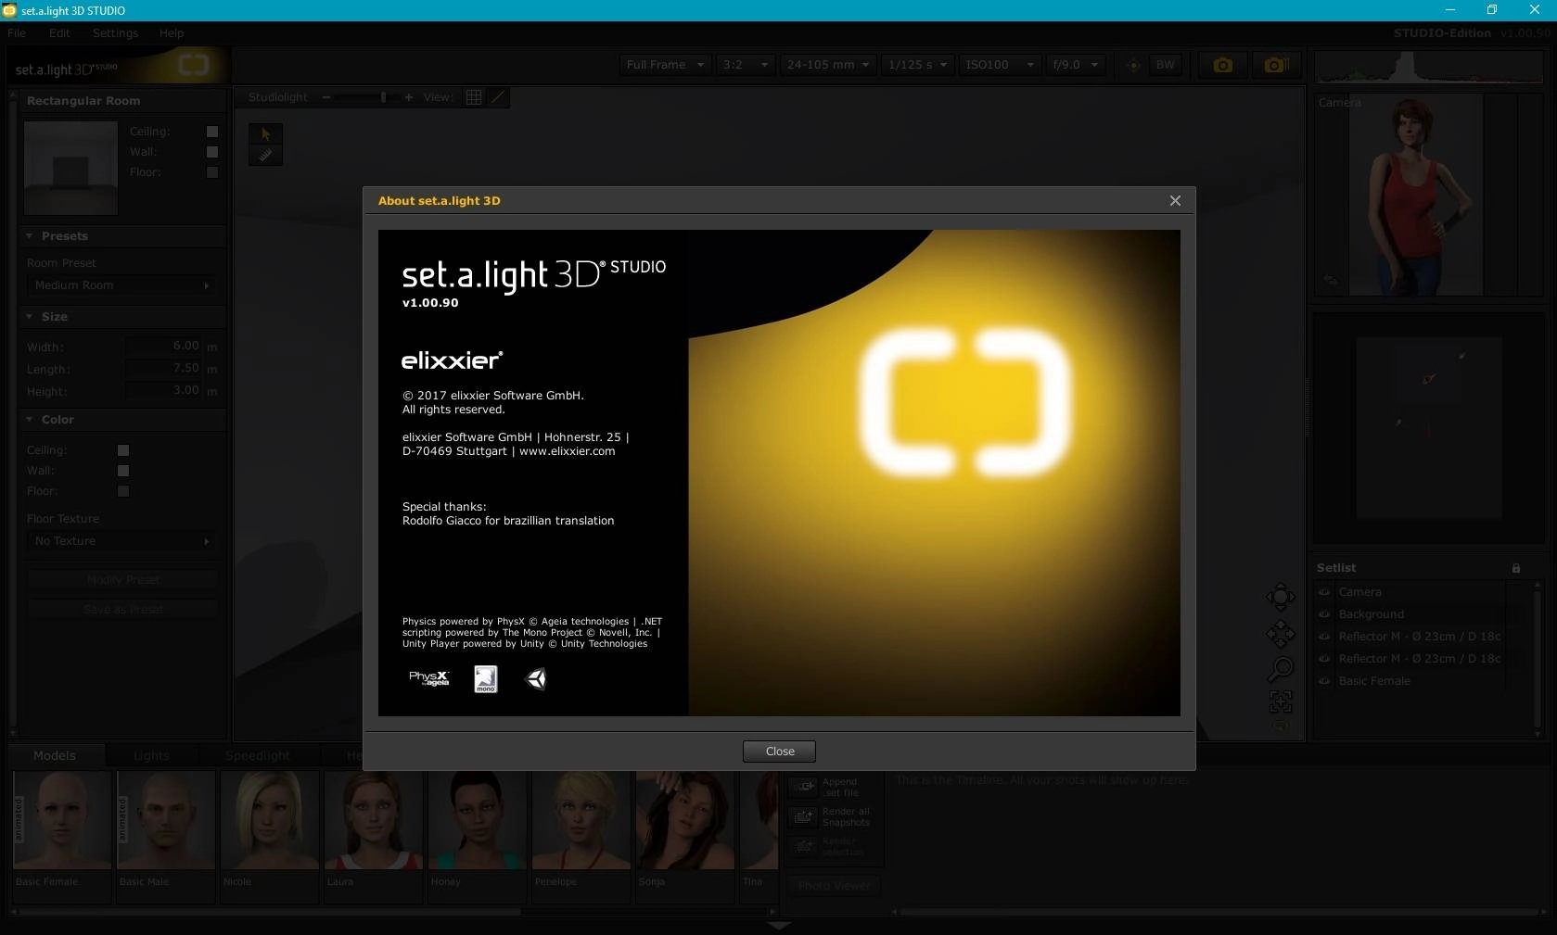Click the Width value field 6.00
Viewport: 1557px width, 935px height.
[163, 347]
